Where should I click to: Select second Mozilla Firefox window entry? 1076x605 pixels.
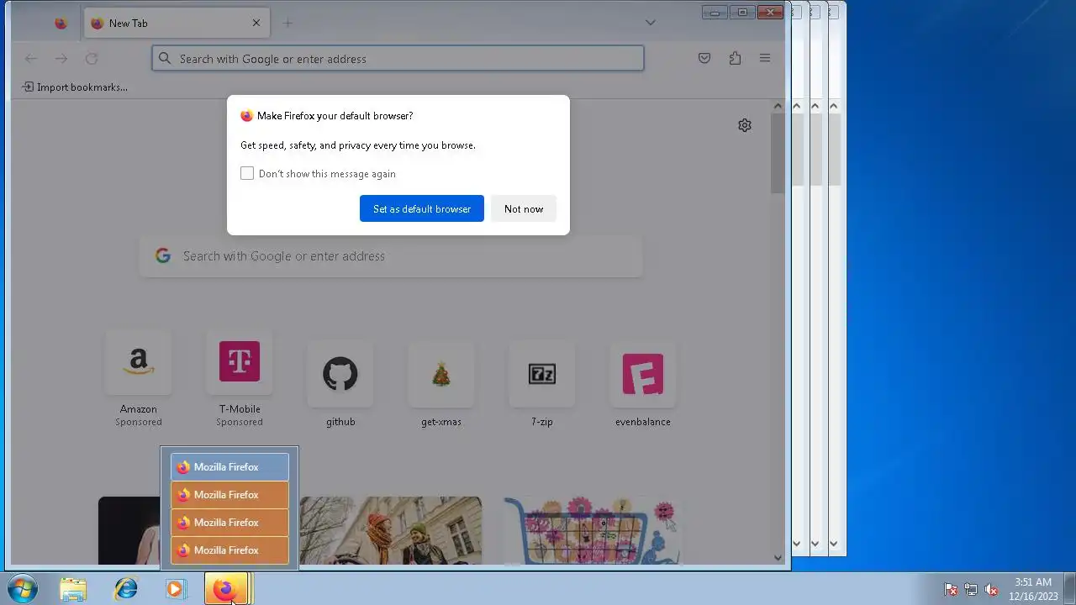229,495
